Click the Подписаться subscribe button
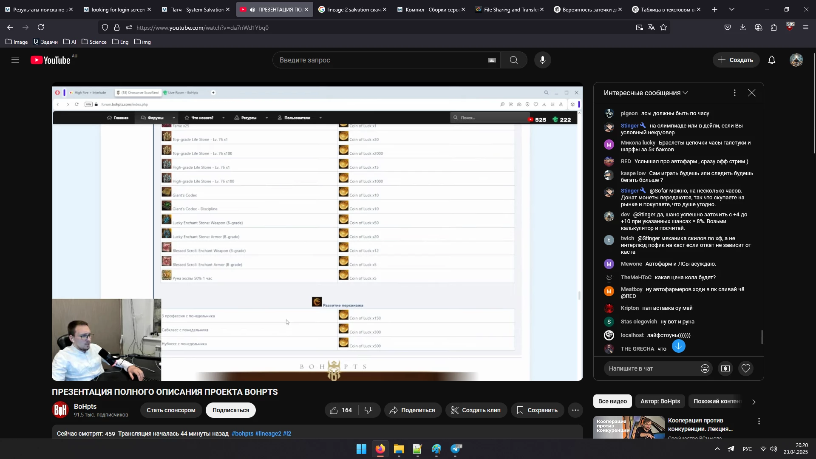Image resolution: width=816 pixels, height=459 pixels. [230, 410]
